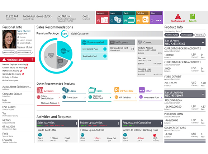
Task: Edit 'Previous Employer is missing' pencil icon
Action: coord(27,65)
